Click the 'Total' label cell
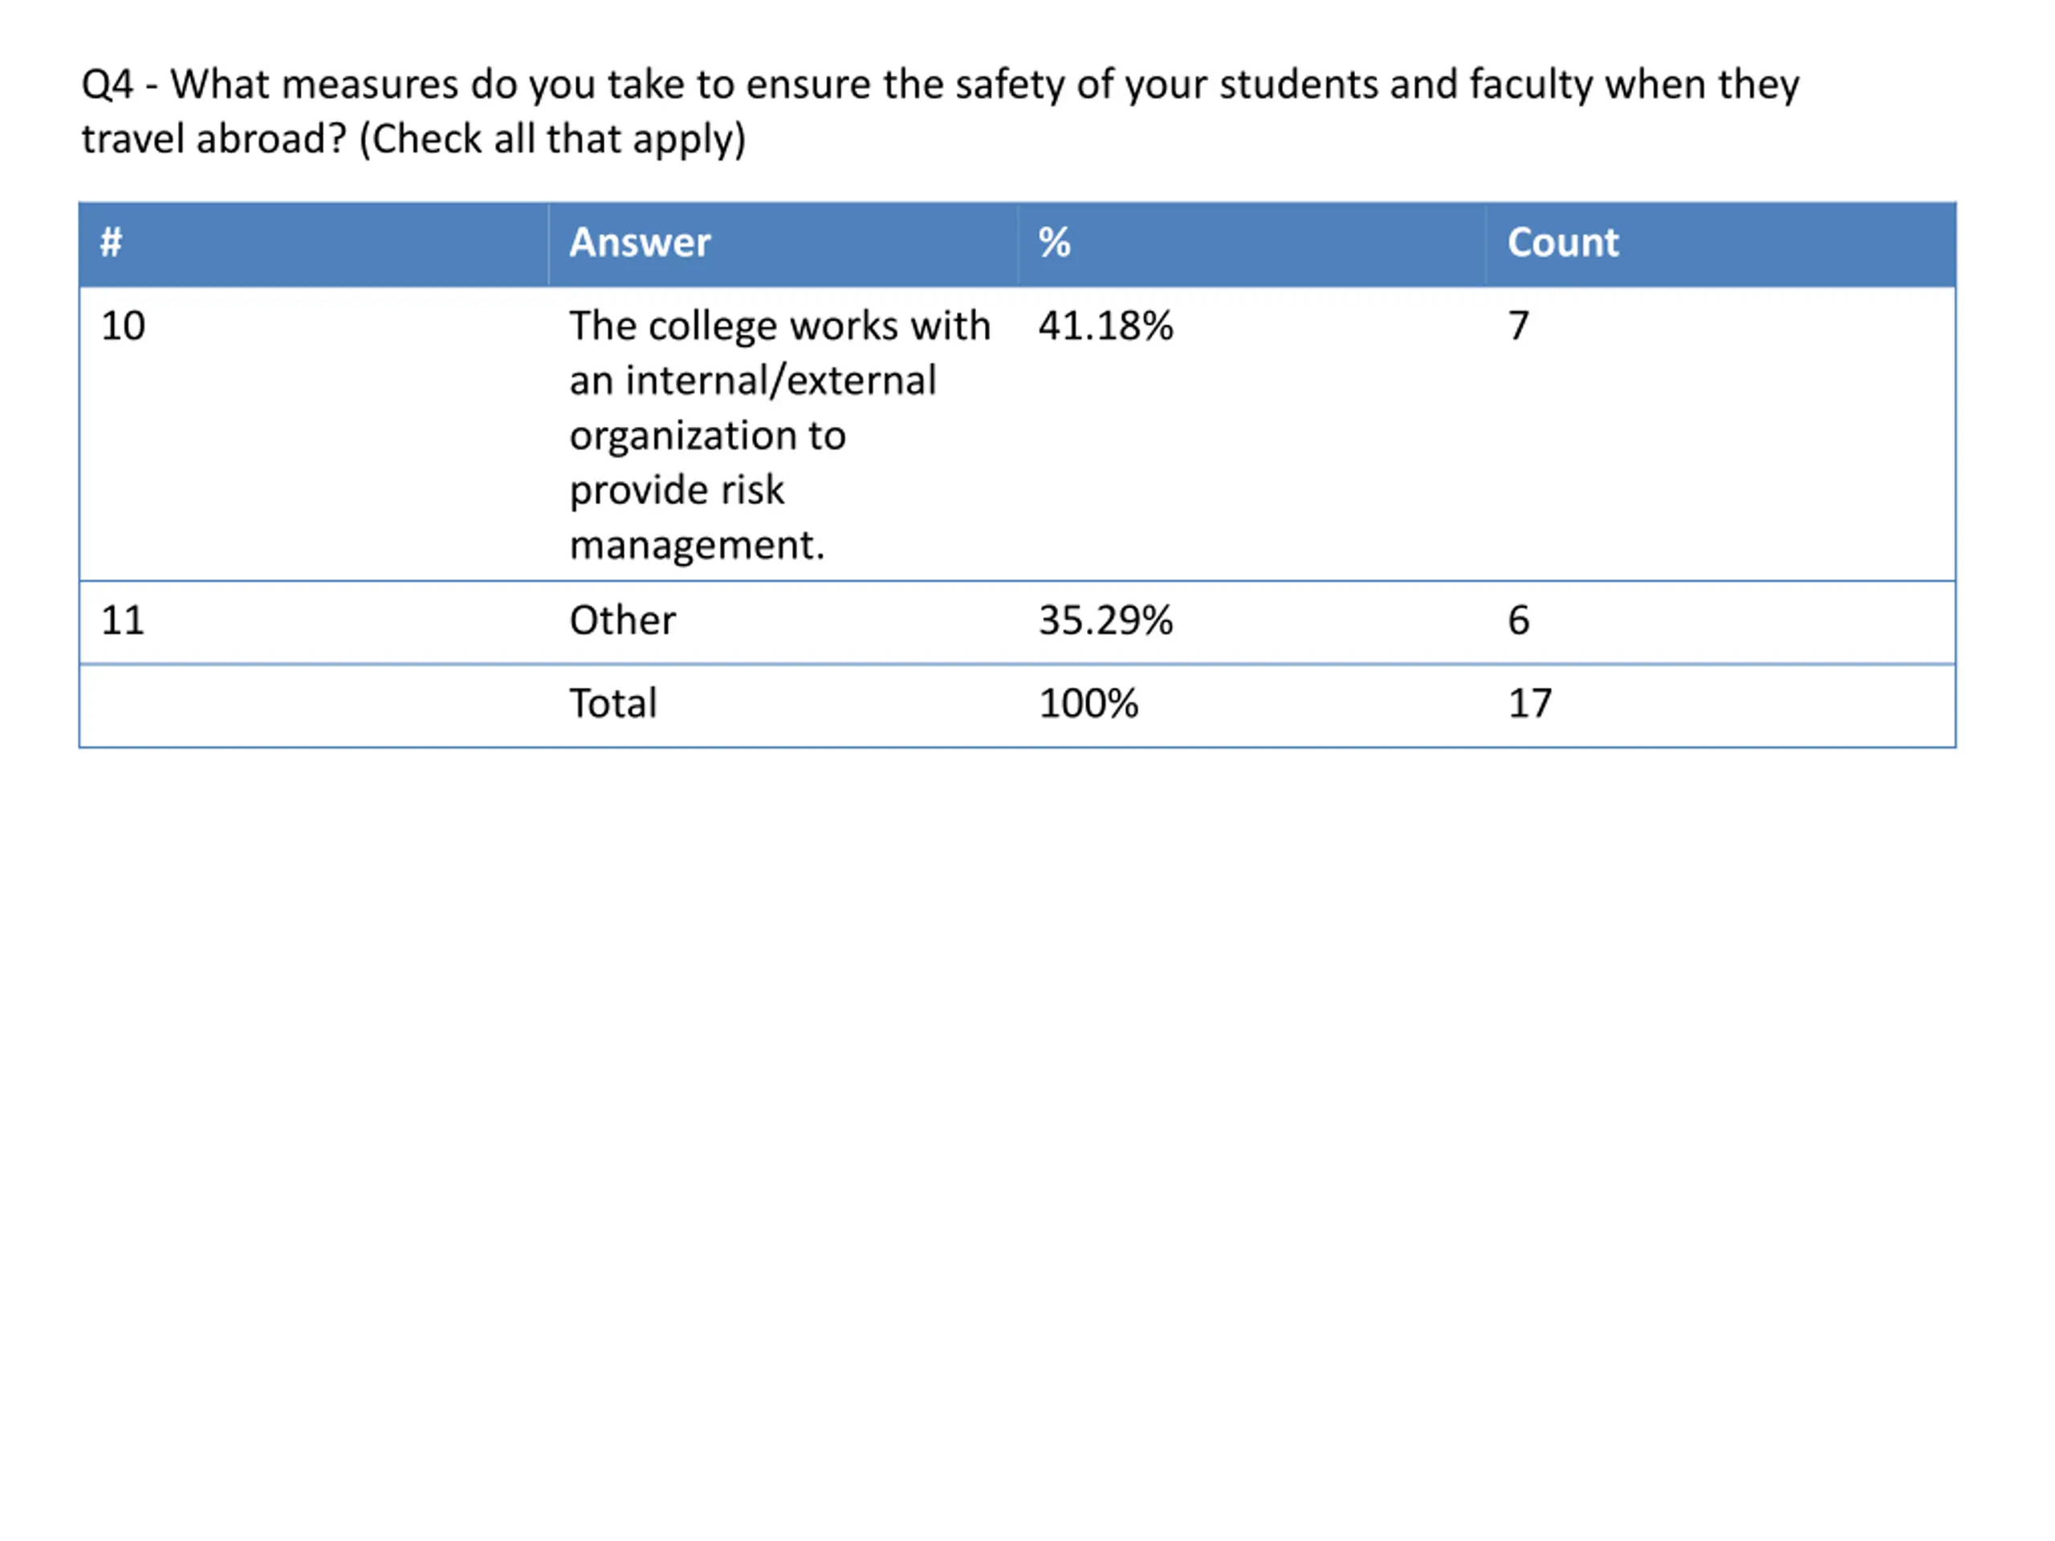The width and height of the screenshot is (2055, 1541). tap(783, 705)
